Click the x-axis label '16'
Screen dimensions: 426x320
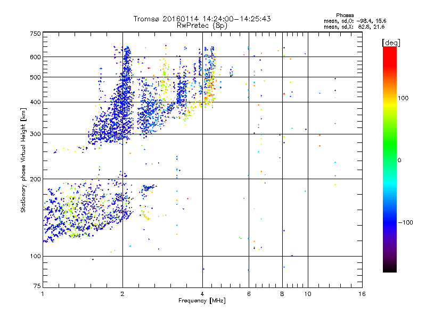click(362, 294)
